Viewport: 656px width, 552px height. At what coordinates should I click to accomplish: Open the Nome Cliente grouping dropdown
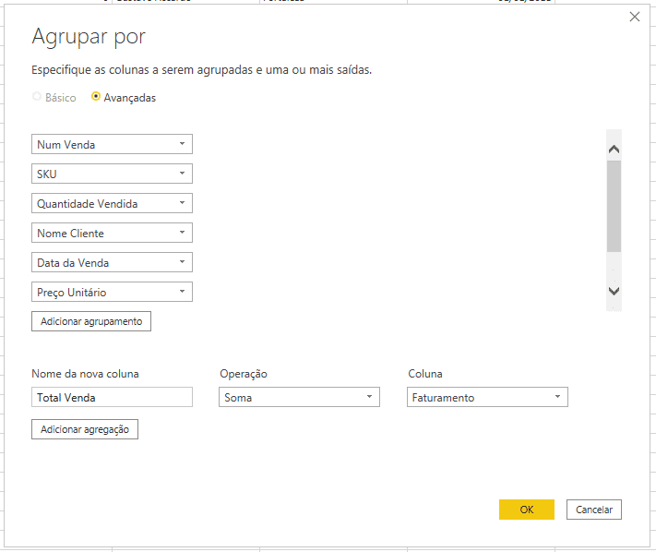[x=112, y=233]
